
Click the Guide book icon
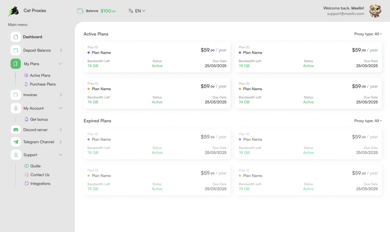pos(27,166)
